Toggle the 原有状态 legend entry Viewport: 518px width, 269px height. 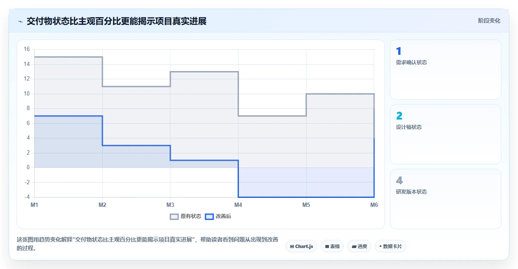(x=185, y=217)
